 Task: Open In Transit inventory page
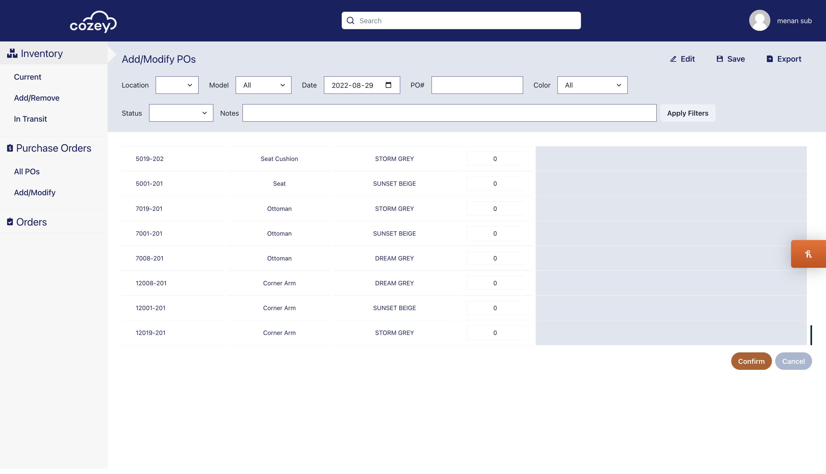[x=30, y=119]
